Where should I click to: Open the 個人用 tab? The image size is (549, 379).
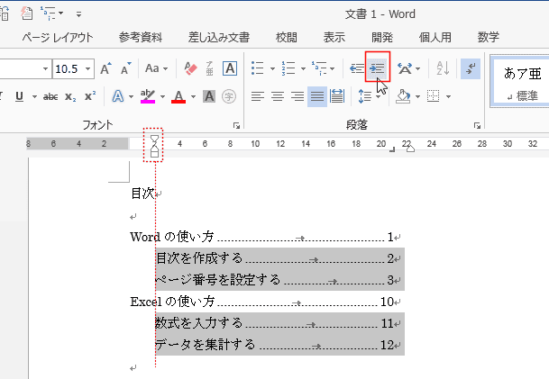pyautogui.click(x=435, y=37)
